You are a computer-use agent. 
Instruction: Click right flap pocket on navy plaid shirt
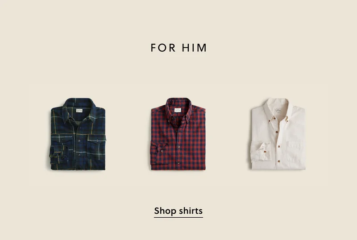[x=96, y=146]
